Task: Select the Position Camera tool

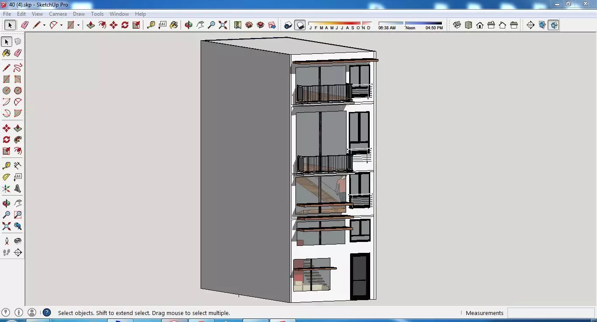Action: [x=7, y=241]
